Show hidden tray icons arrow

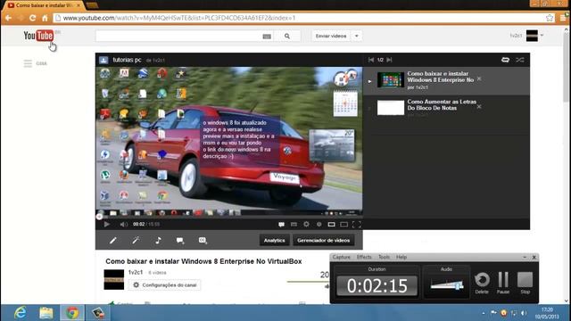pyautogui.click(x=484, y=313)
